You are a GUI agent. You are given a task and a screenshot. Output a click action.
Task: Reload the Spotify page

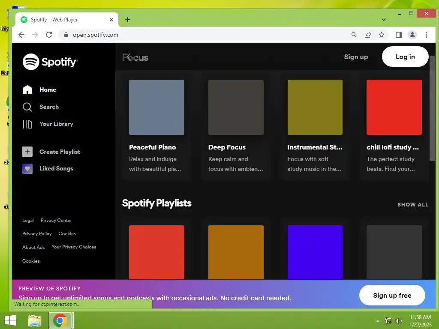[49, 35]
